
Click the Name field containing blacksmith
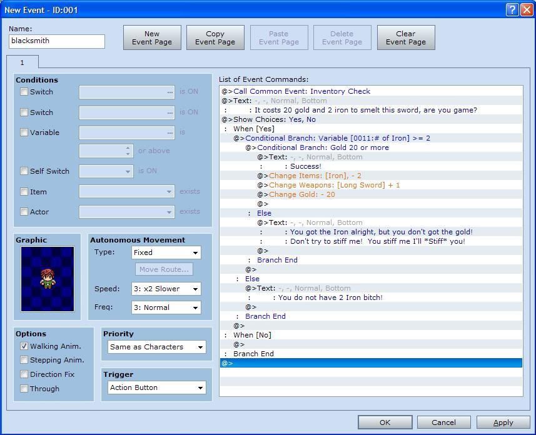point(57,41)
